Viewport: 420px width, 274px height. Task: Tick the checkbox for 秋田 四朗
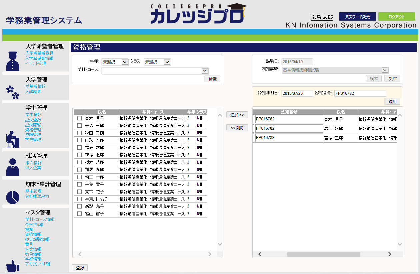pyautogui.click(x=79, y=133)
